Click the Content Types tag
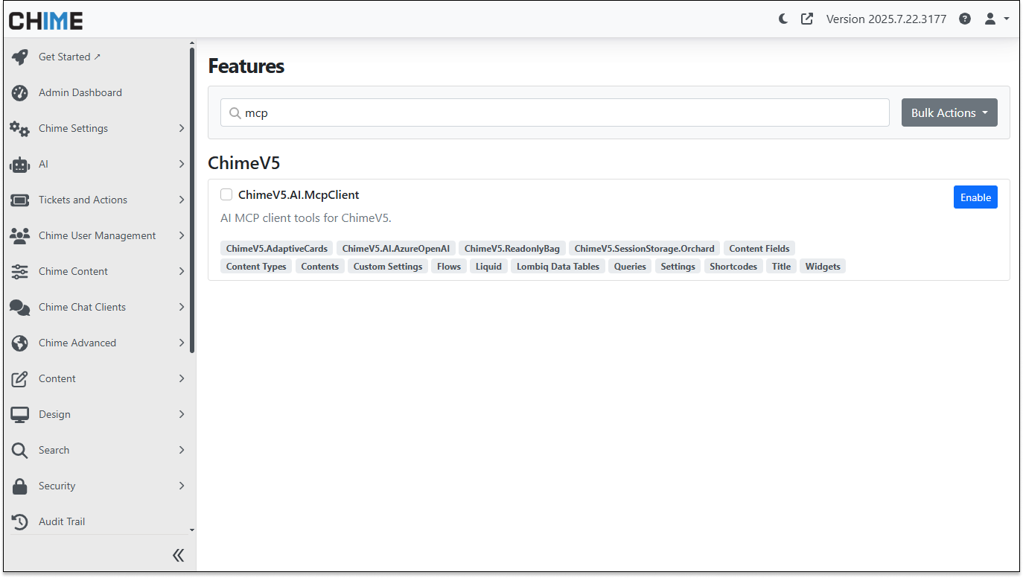1023x578 pixels. coord(256,267)
